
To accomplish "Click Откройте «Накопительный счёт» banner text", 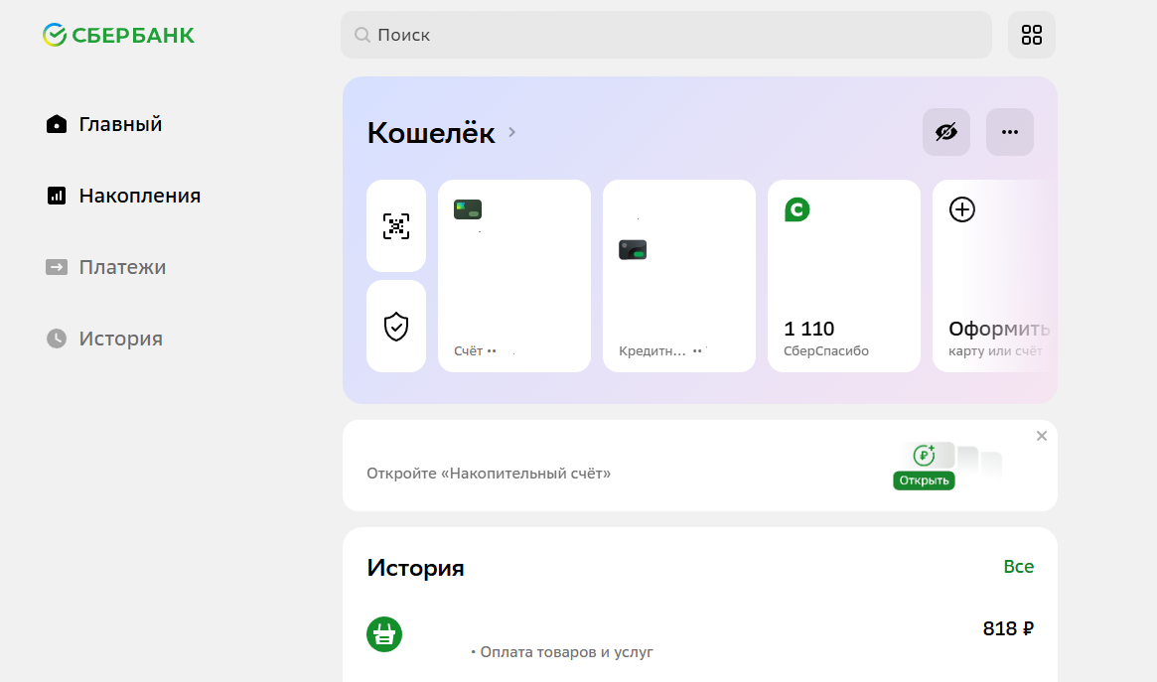I will pyautogui.click(x=489, y=474).
